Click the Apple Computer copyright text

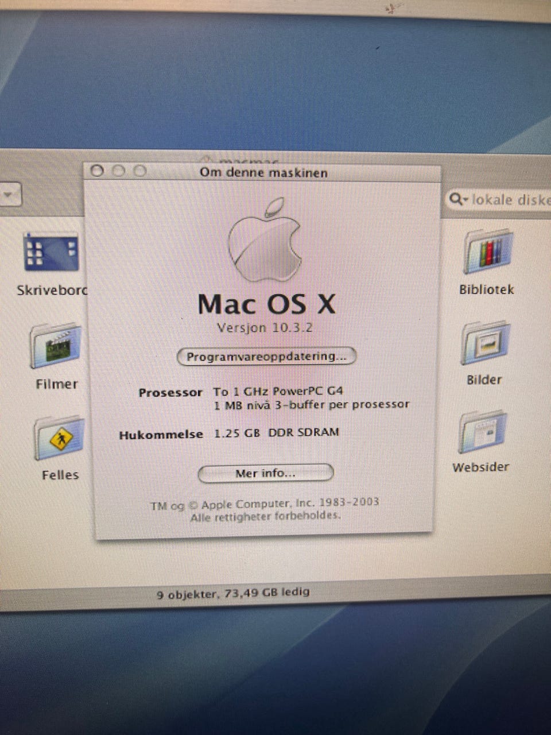(x=265, y=504)
